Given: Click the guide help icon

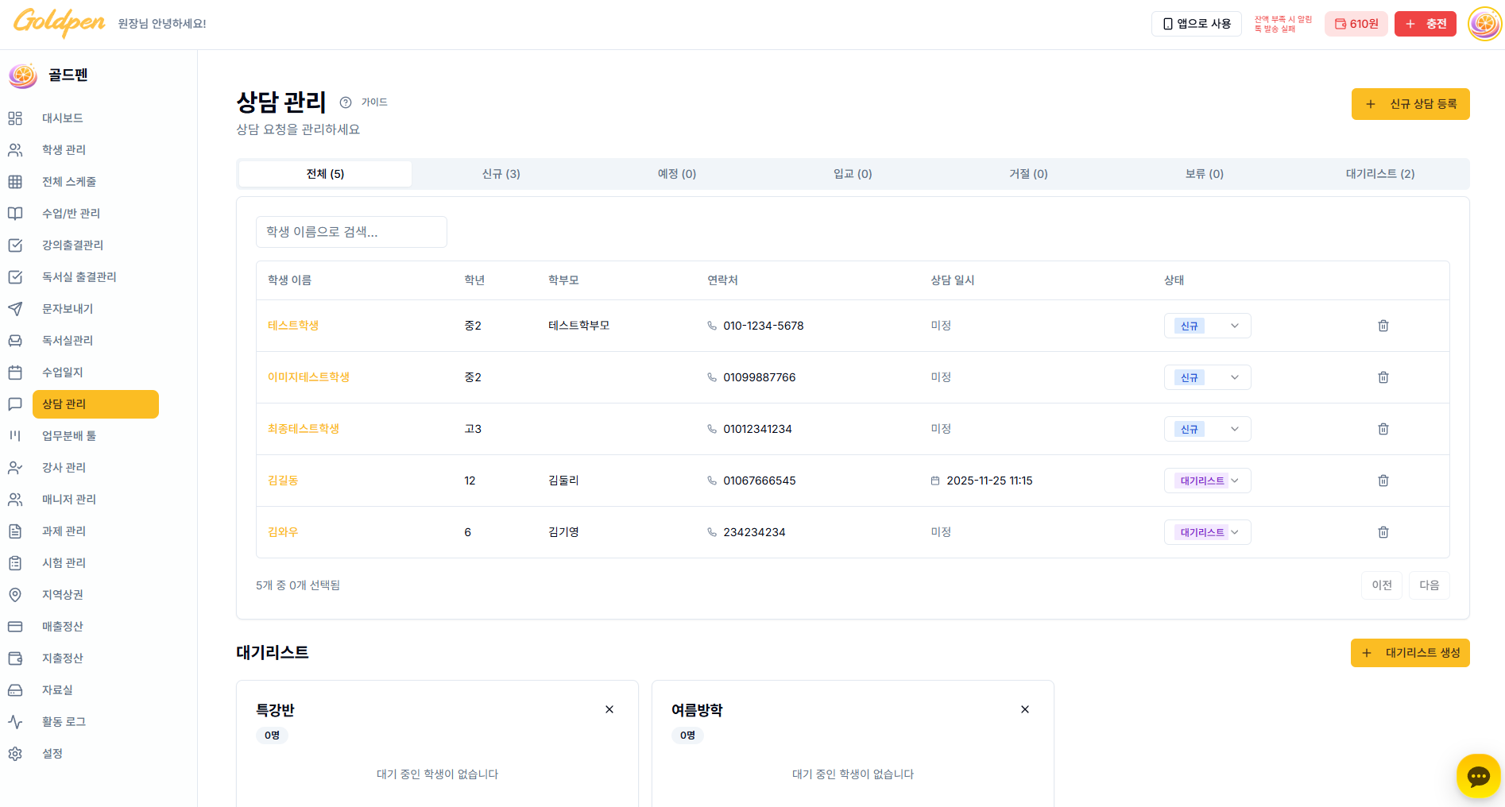Looking at the screenshot, I should [x=346, y=102].
